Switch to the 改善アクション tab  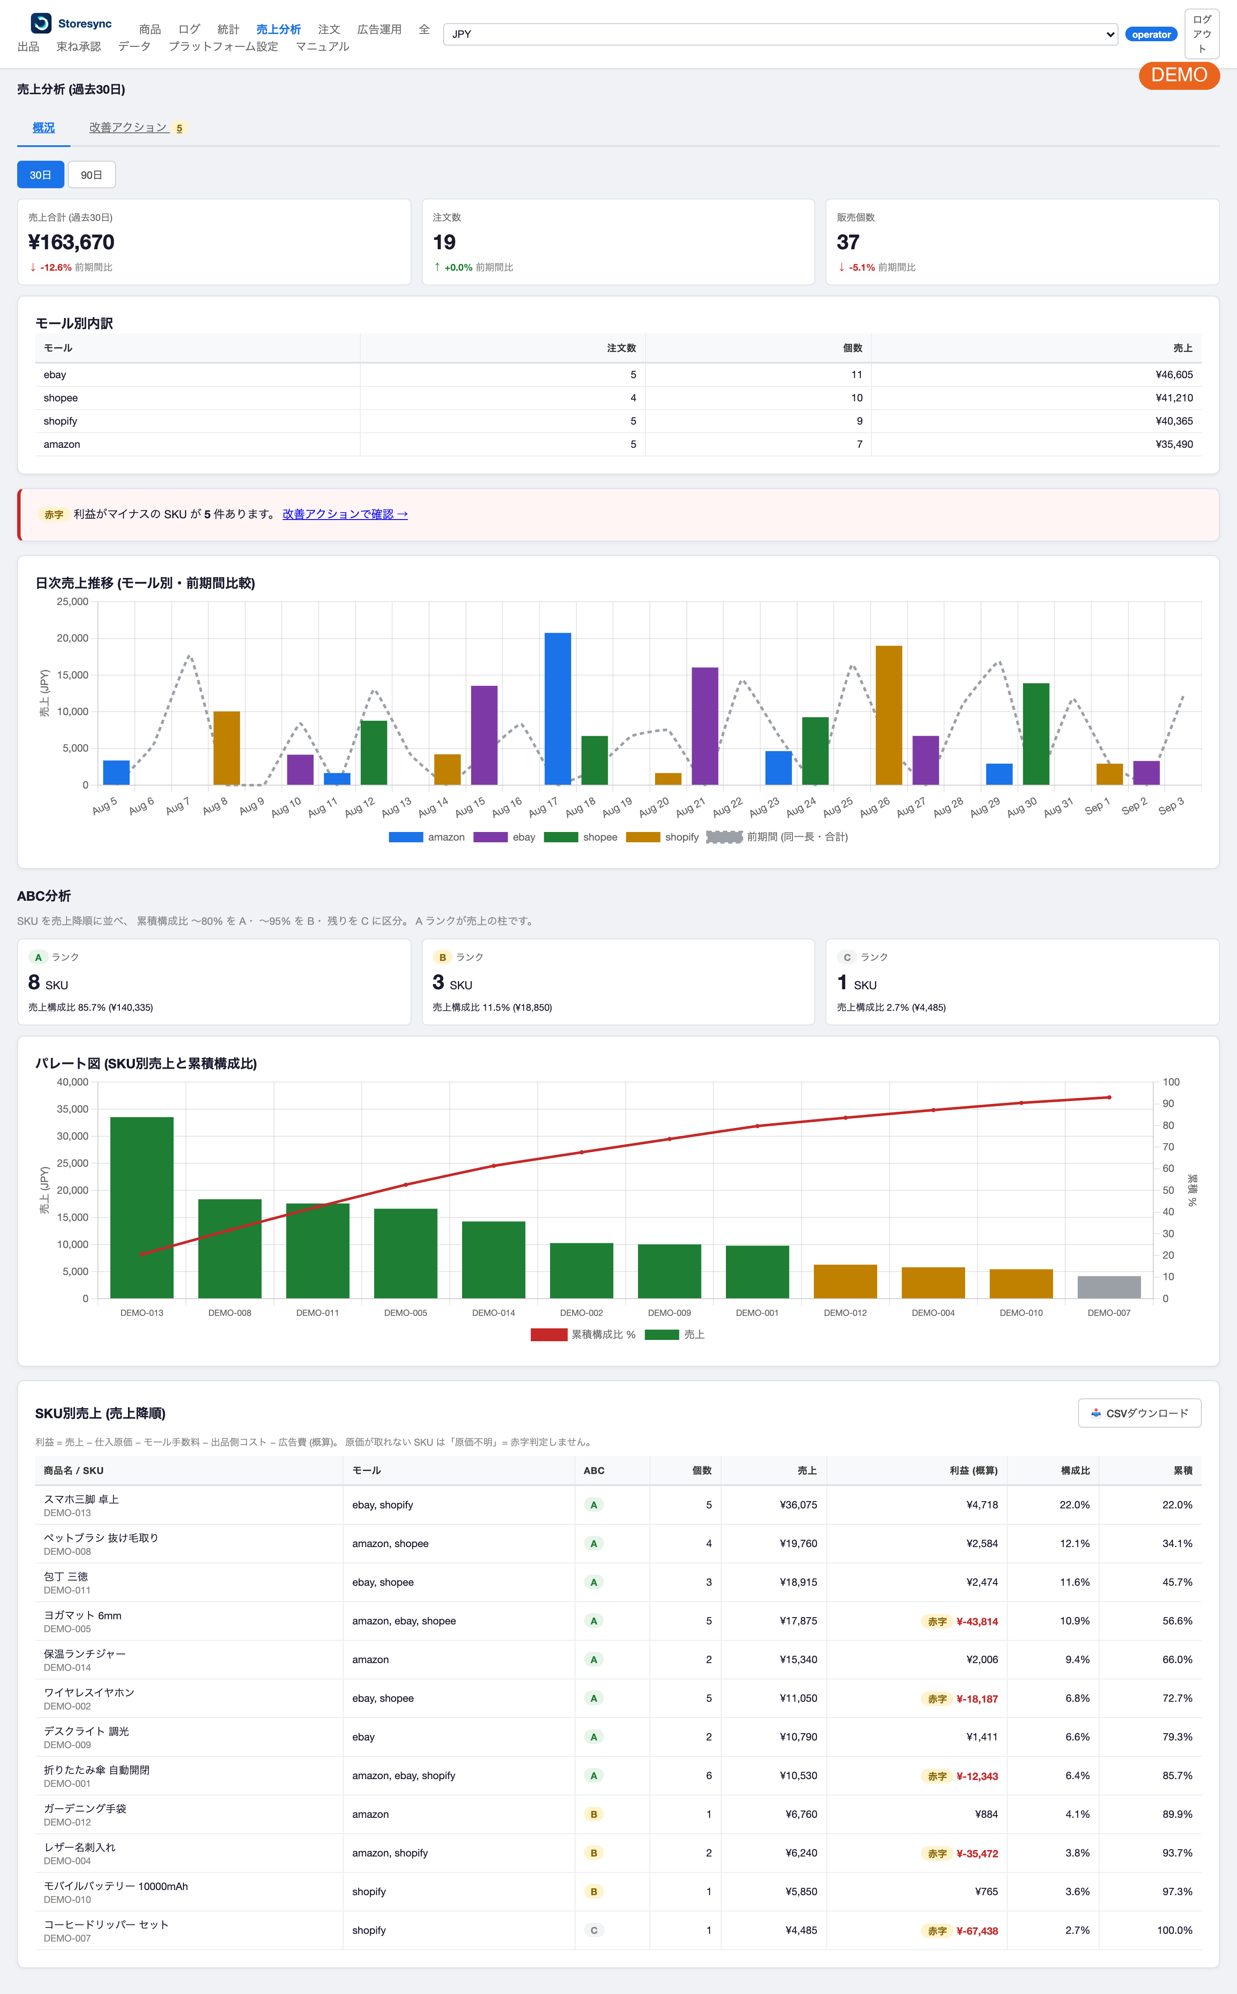tap(137, 128)
